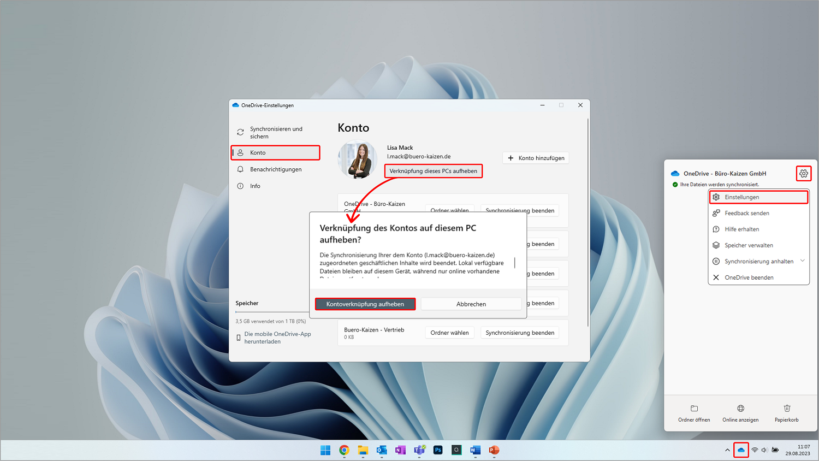This screenshot has height=461, width=819.
Task: Click 'Ihre Dateien werden synchronisiert.' status text
Action: click(720, 185)
